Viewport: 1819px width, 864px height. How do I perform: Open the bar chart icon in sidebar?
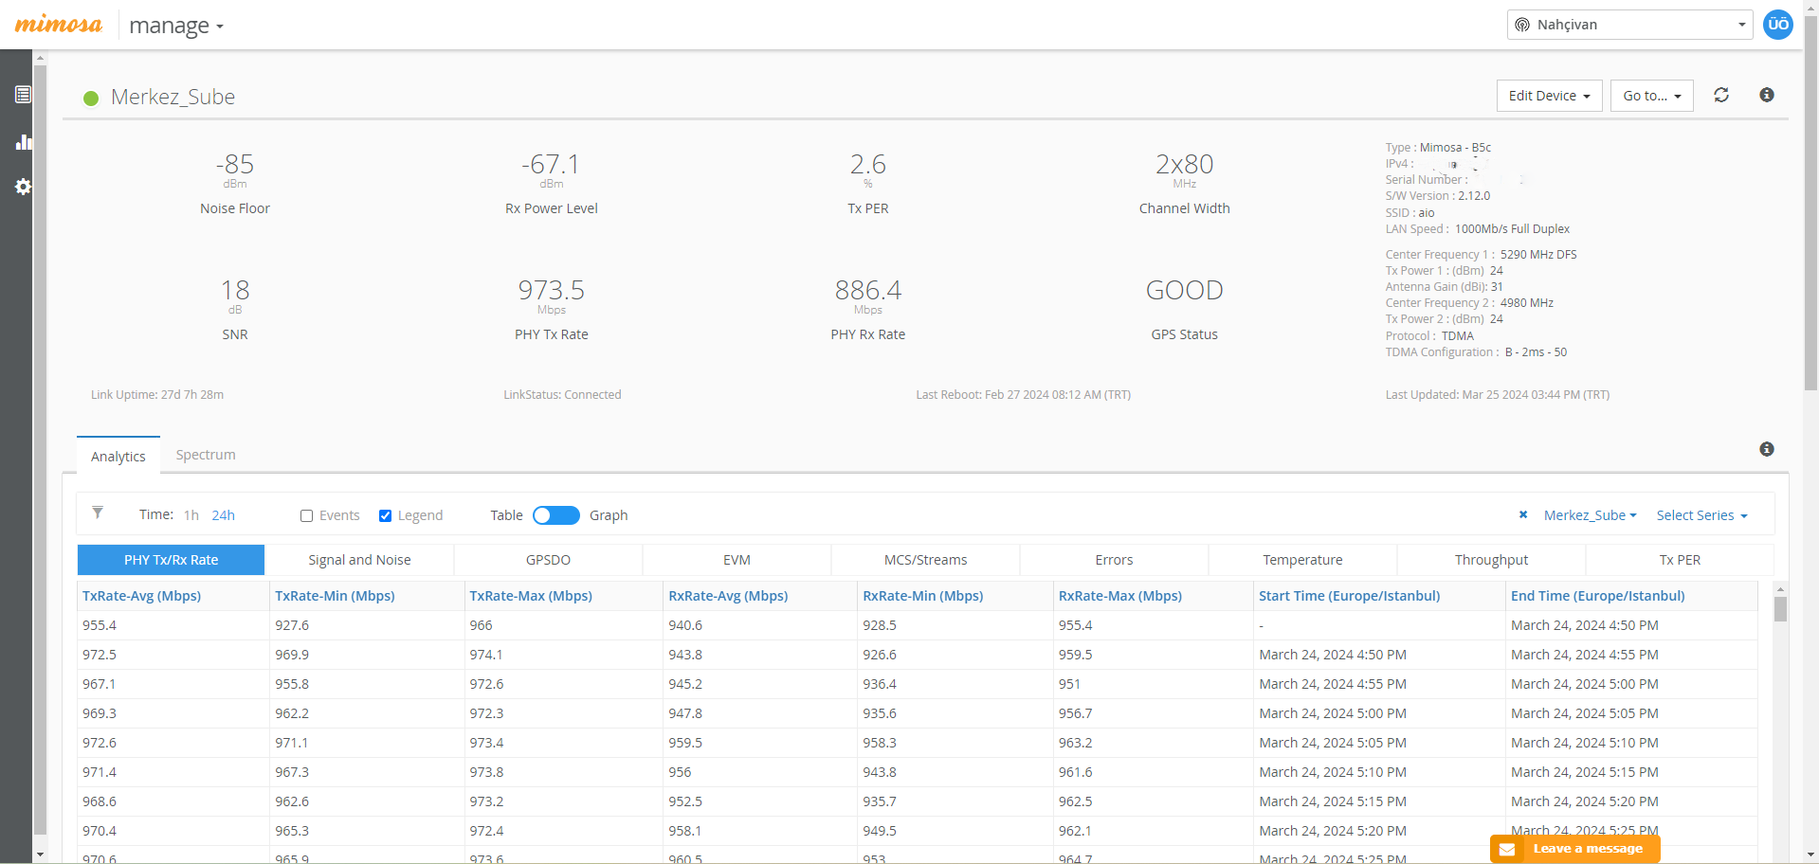click(x=23, y=142)
